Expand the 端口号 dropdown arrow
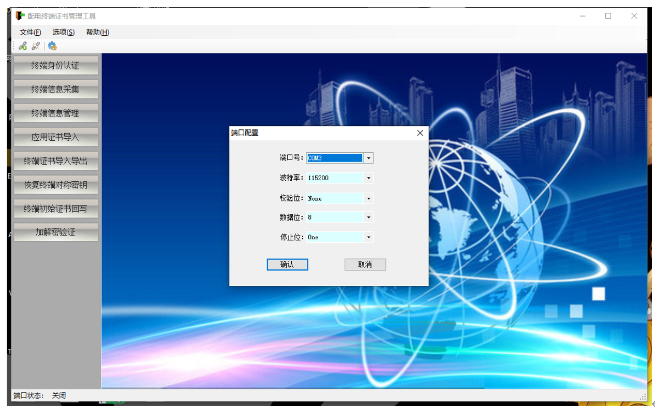This screenshot has height=409, width=655. tap(368, 158)
